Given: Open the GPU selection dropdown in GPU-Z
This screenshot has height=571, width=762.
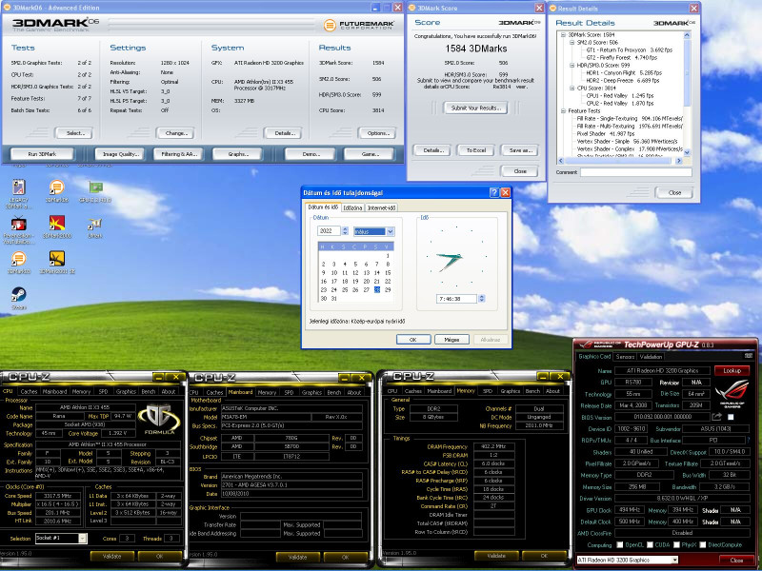Looking at the screenshot, I should 628,561.
